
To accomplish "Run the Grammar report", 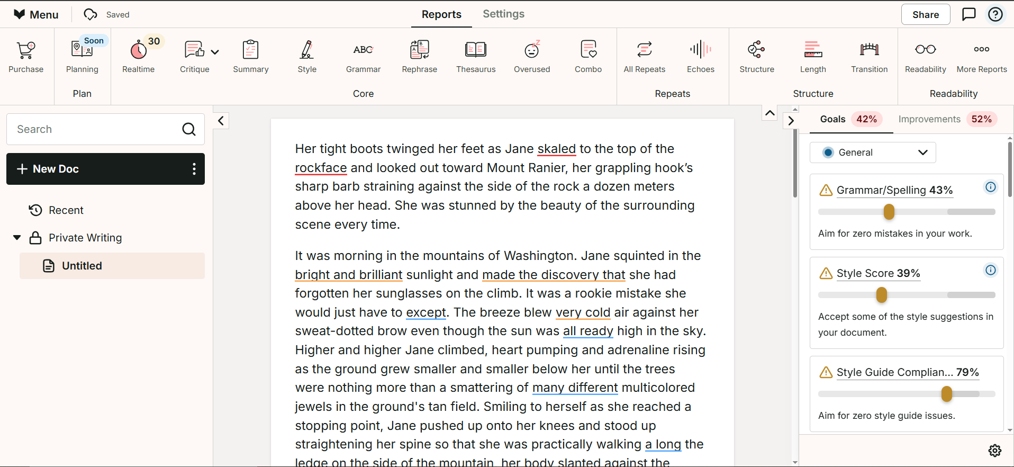I will point(363,57).
